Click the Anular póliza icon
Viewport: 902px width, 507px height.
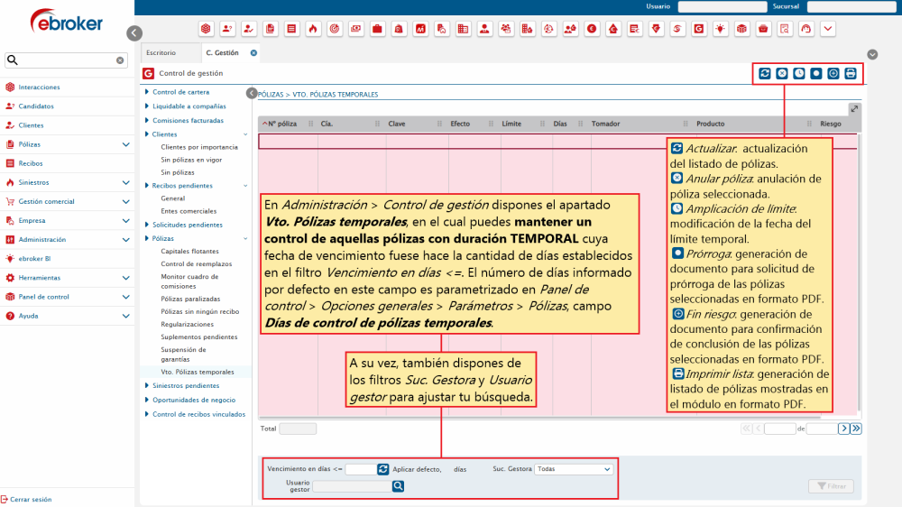pyautogui.click(x=782, y=74)
